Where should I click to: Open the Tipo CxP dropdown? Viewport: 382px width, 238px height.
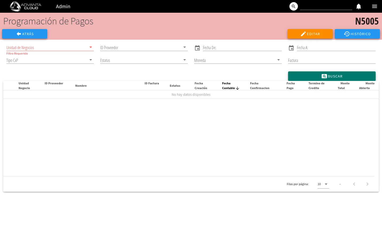tap(50, 60)
